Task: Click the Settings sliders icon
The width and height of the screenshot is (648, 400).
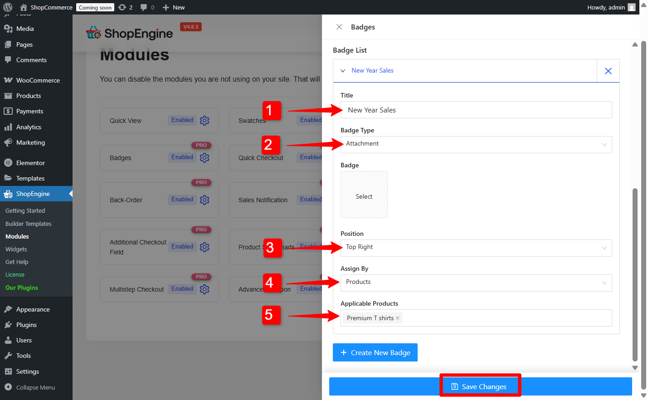Action: click(x=8, y=371)
